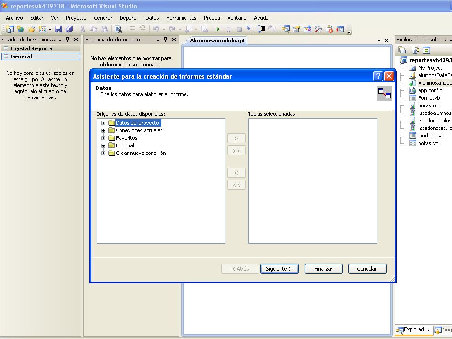Click the Cancelar button
The width and height of the screenshot is (452, 339).
tap(367, 269)
